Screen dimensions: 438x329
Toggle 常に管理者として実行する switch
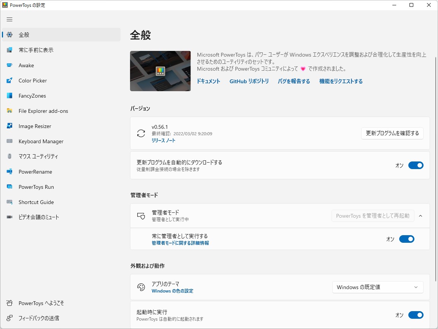tap(406, 239)
